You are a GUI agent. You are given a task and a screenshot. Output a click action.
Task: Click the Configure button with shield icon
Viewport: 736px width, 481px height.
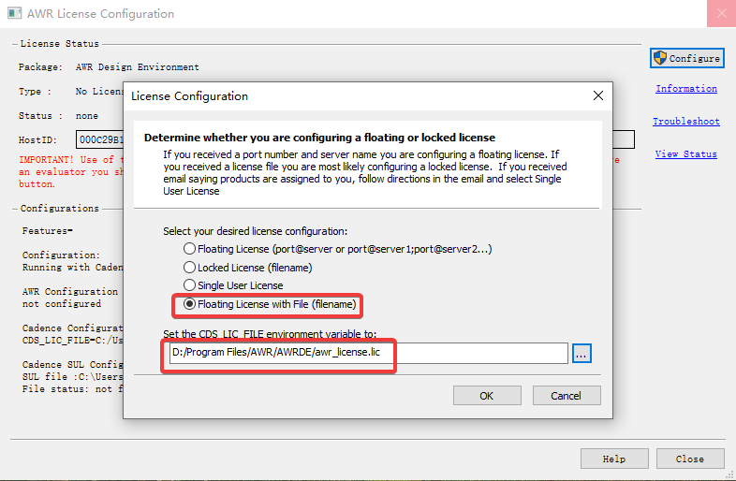point(687,58)
